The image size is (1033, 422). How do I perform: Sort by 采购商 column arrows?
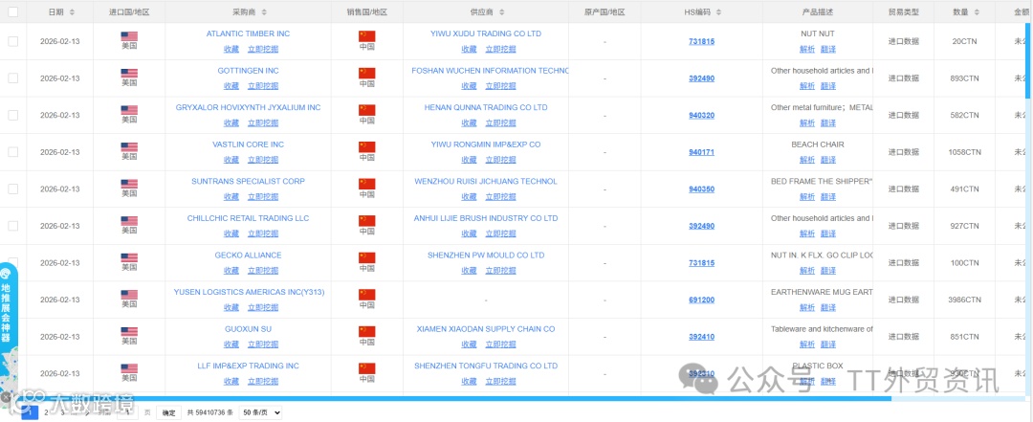[264, 12]
